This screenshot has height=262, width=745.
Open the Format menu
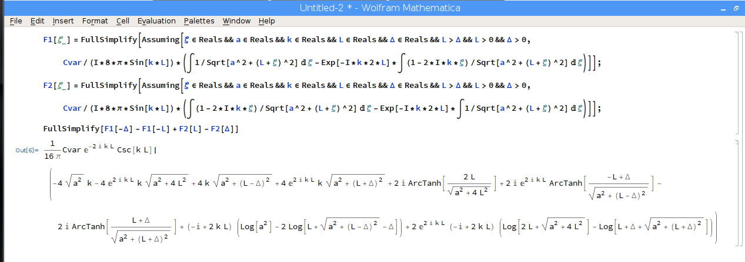(x=95, y=21)
